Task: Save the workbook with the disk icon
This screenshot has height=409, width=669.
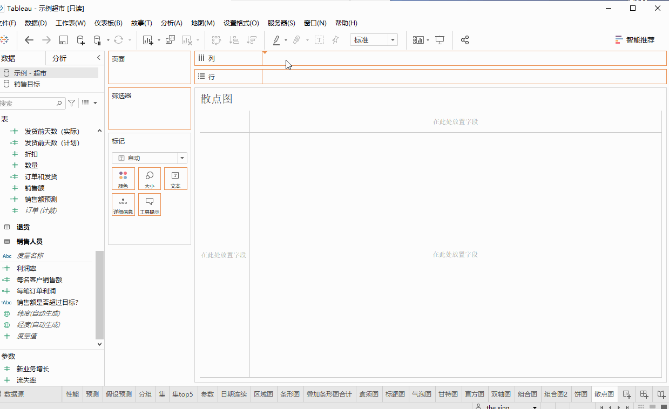Action: (64, 40)
